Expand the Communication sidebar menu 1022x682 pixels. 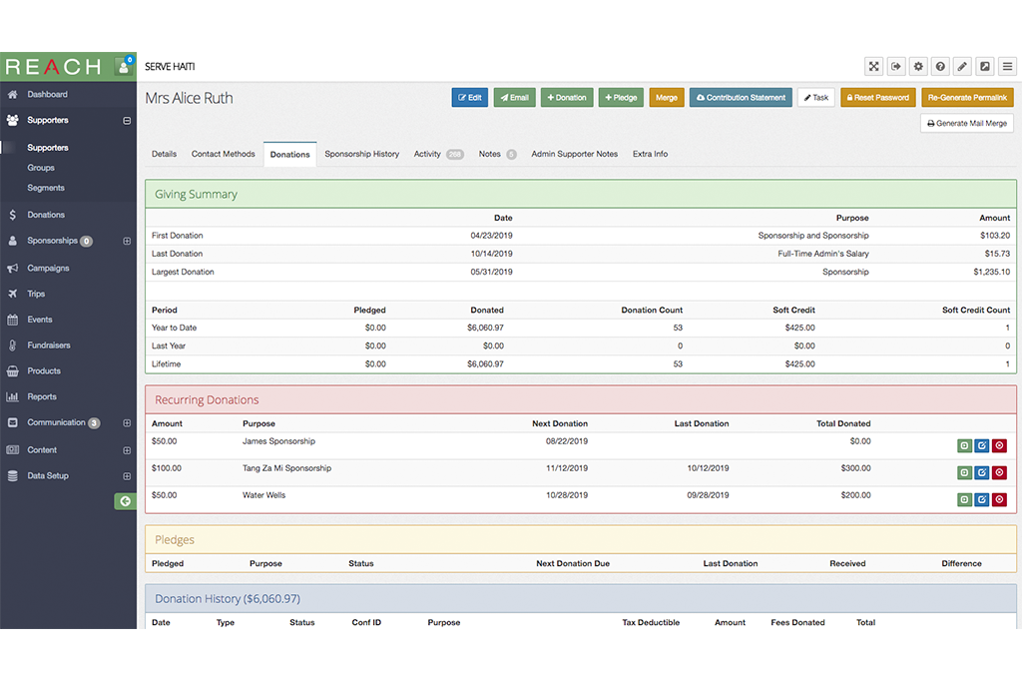[127, 423]
